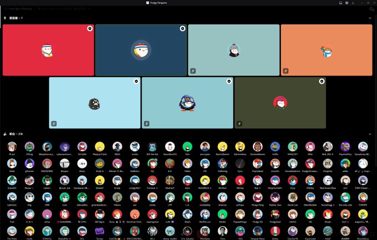
Task: Click the name Fortune
Action: click(x=152, y=188)
